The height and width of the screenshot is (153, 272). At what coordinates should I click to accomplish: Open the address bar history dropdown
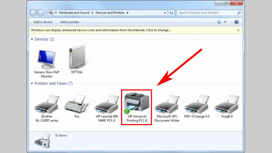(x=165, y=13)
